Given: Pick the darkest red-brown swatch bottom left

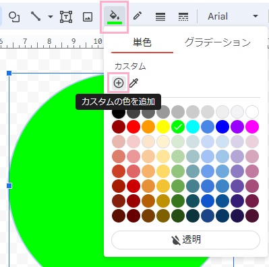Looking at the screenshot, I should pyautogui.click(x=119, y=216).
